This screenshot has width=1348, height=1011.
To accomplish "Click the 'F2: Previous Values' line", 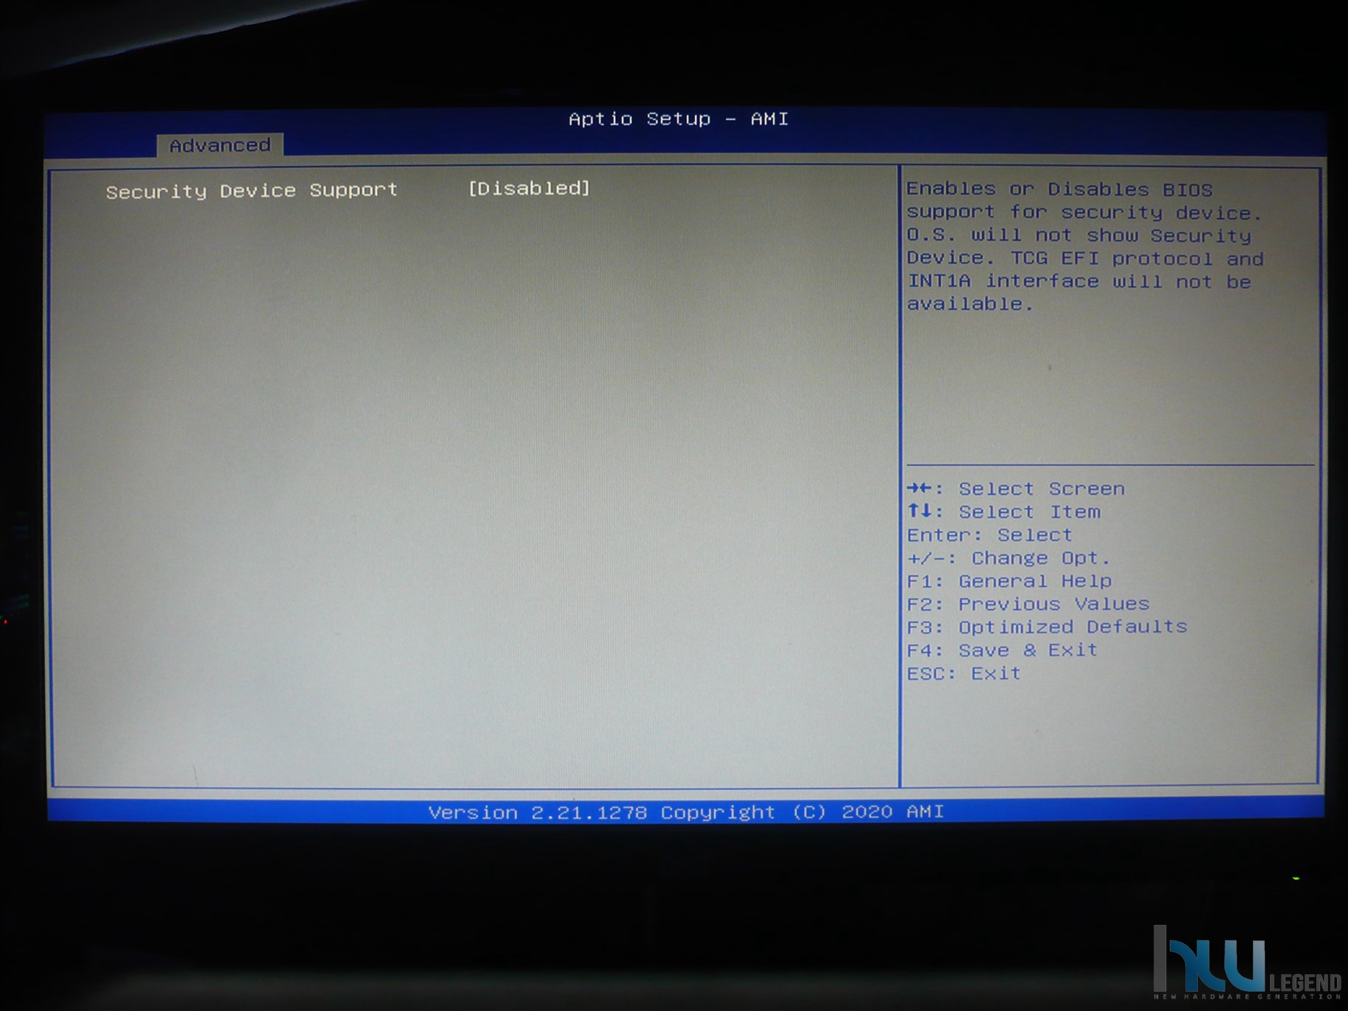I will point(1028,604).
